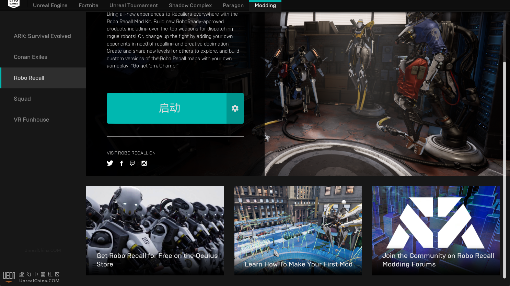The height and width of the screenshot is (286, 510).
Task: Open the Robo Recall Twitch channel
Action: tap(132, 163)
